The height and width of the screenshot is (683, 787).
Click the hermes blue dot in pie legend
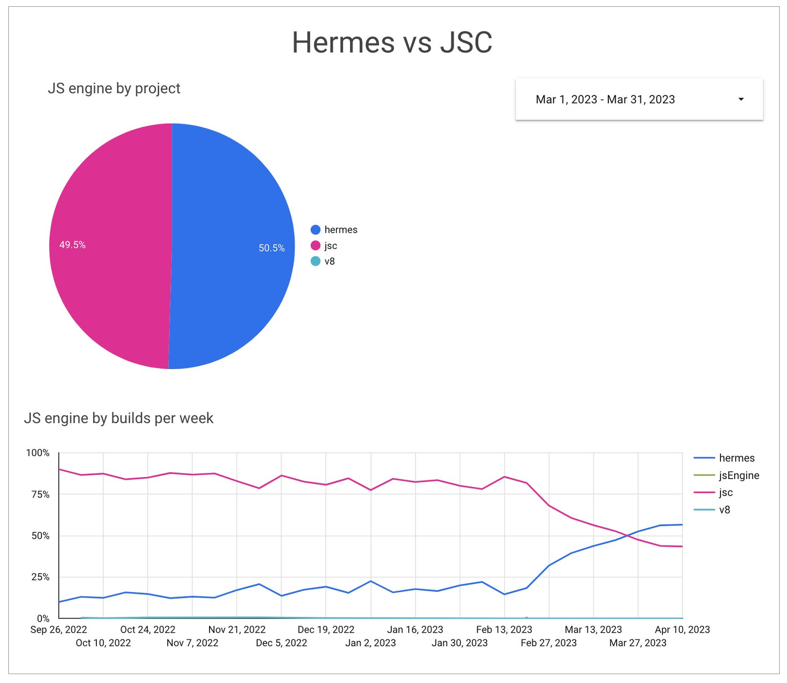(315, 230)
